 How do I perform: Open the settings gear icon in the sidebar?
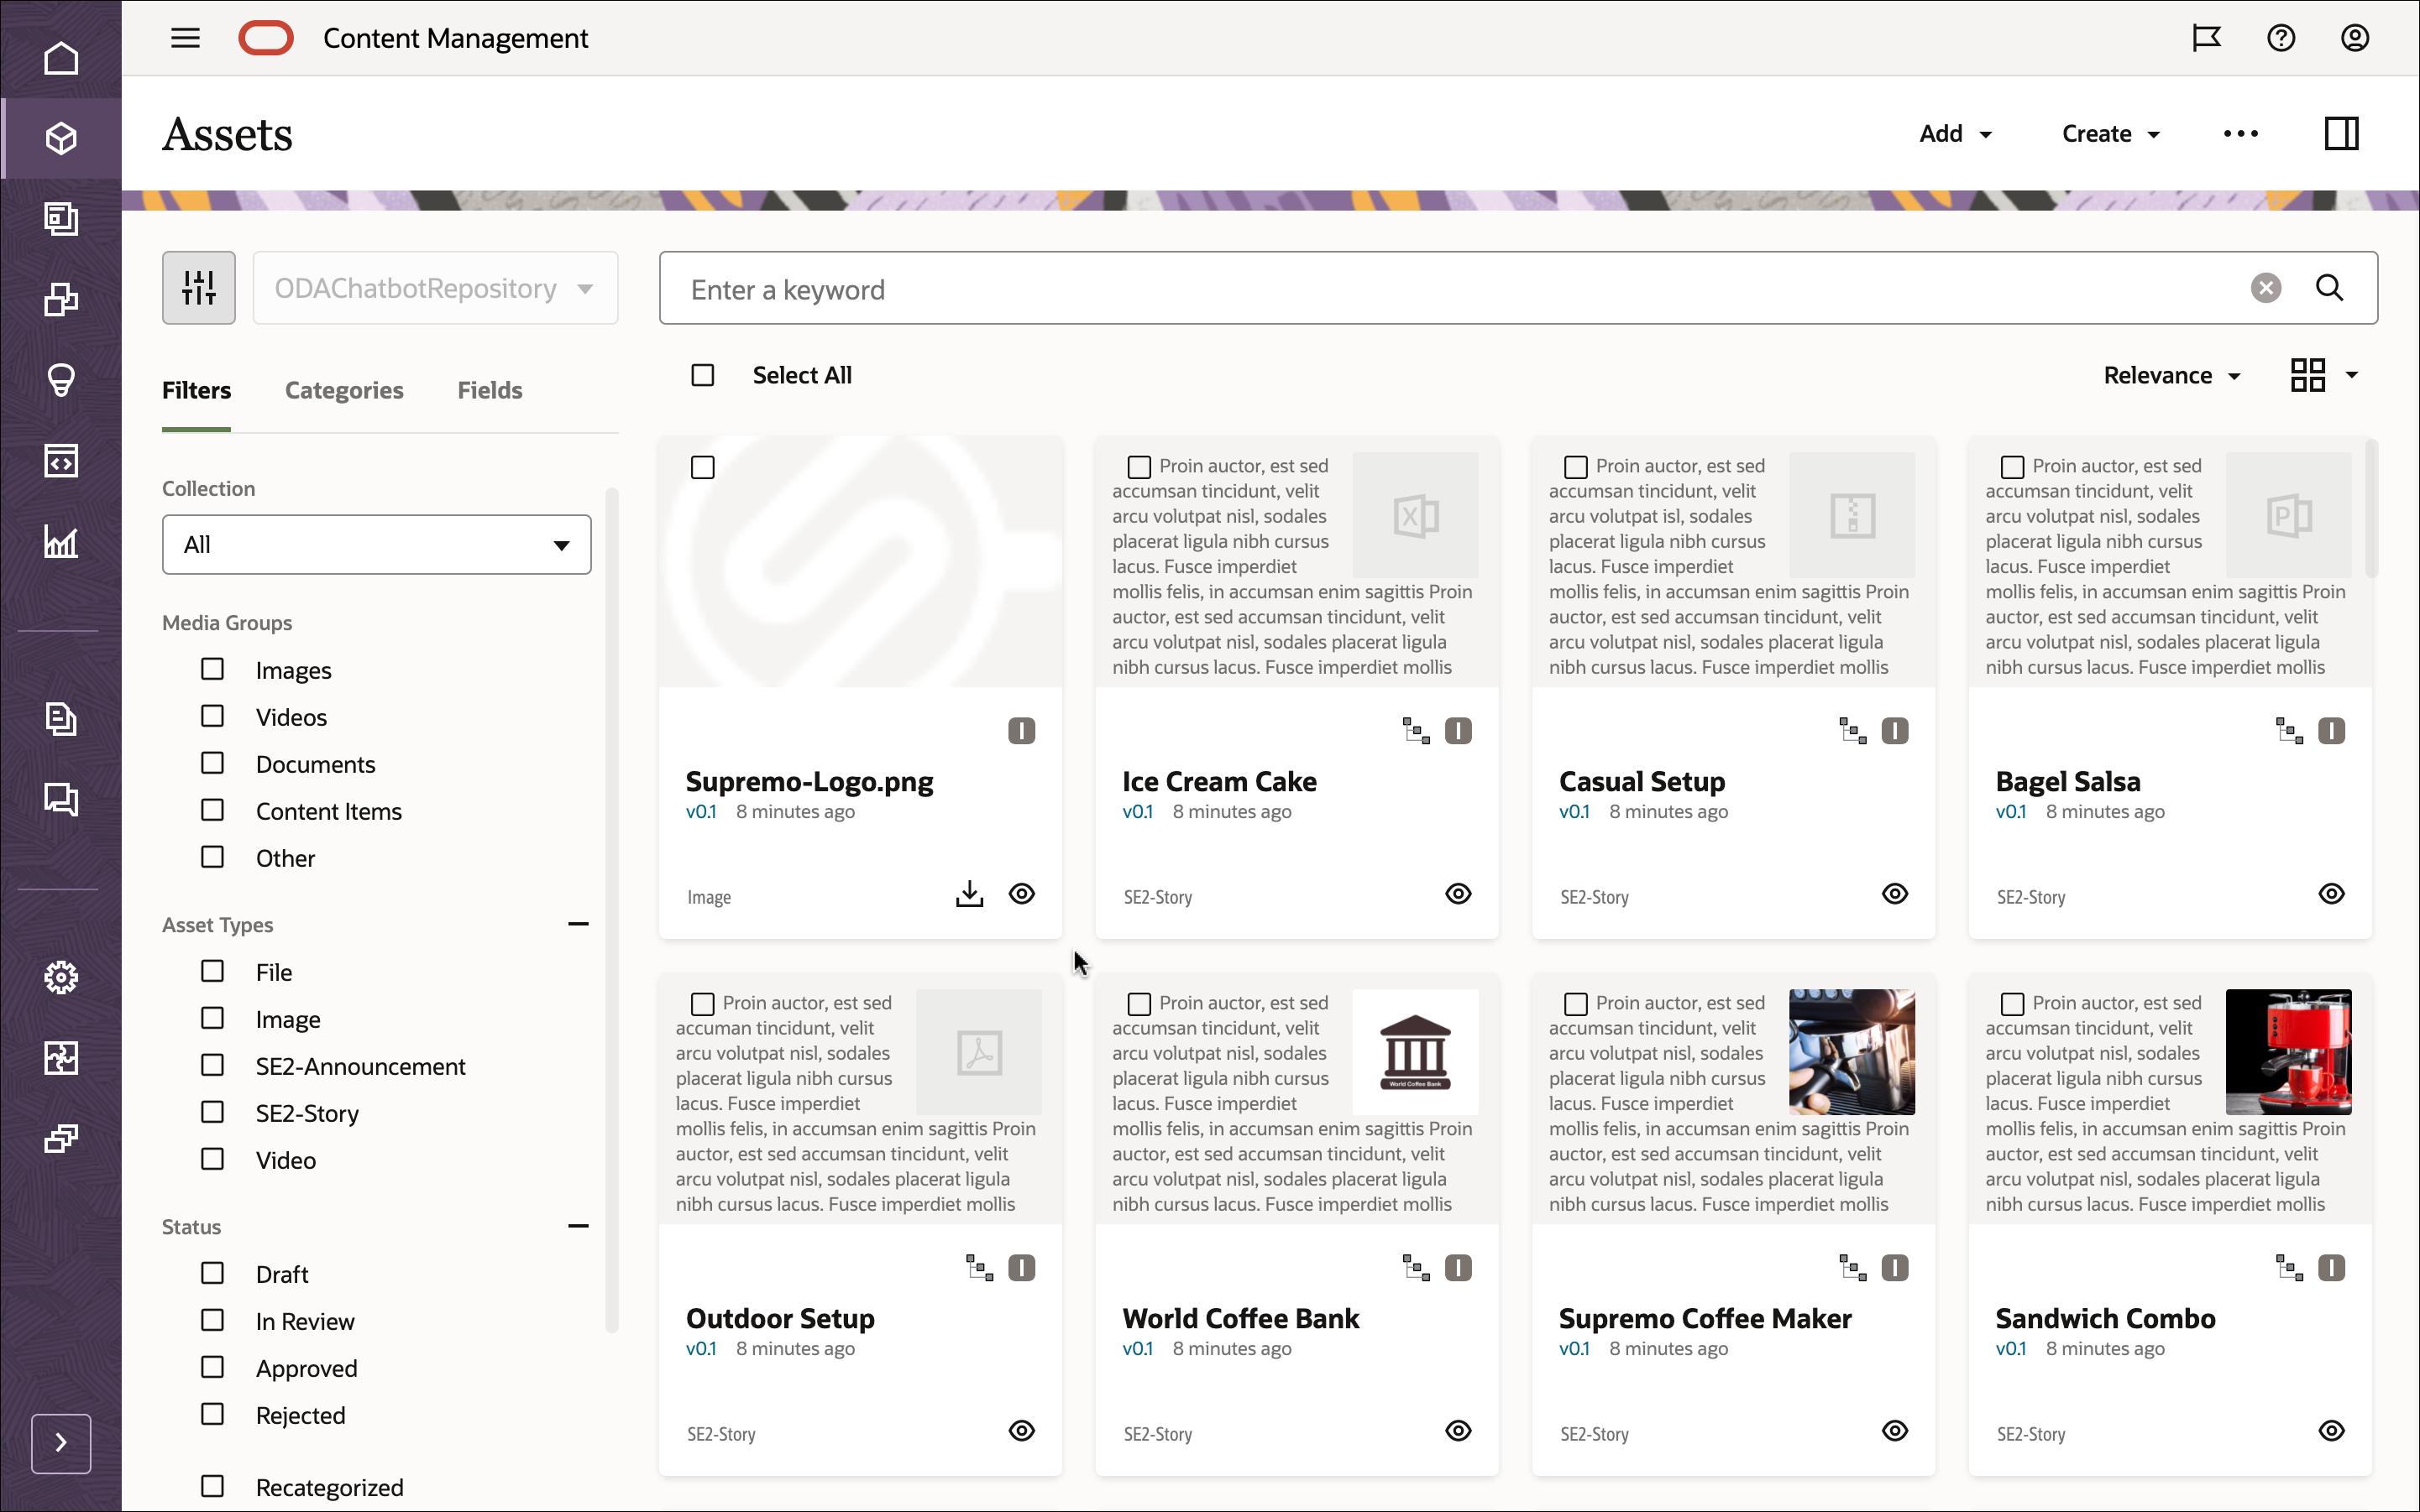pos(62,978)
